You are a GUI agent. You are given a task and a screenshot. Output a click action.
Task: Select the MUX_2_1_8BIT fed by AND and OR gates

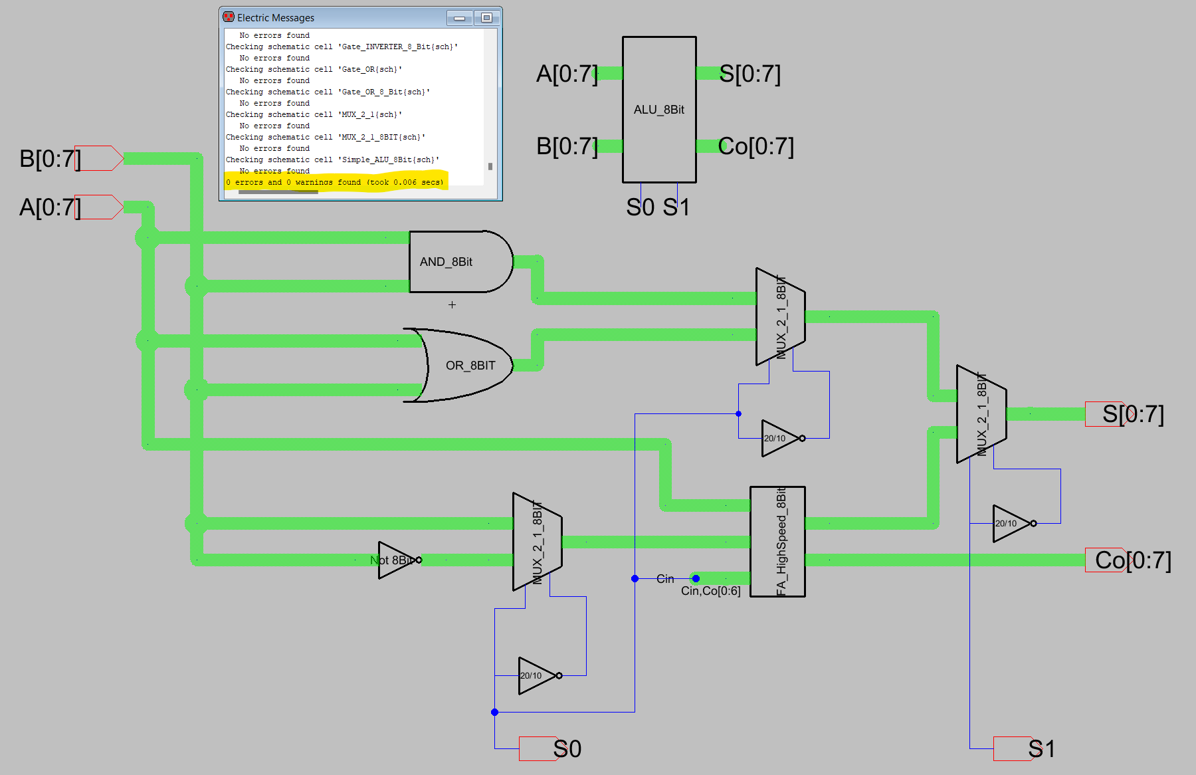tap(780, 317)
